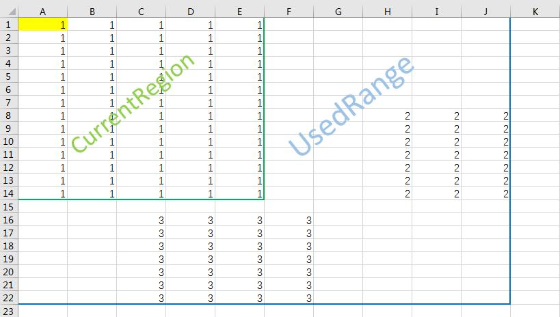This screenshot has width=560, height=317.
Task: Select cell D21 containing 3
Action: [x=190, y=285]
